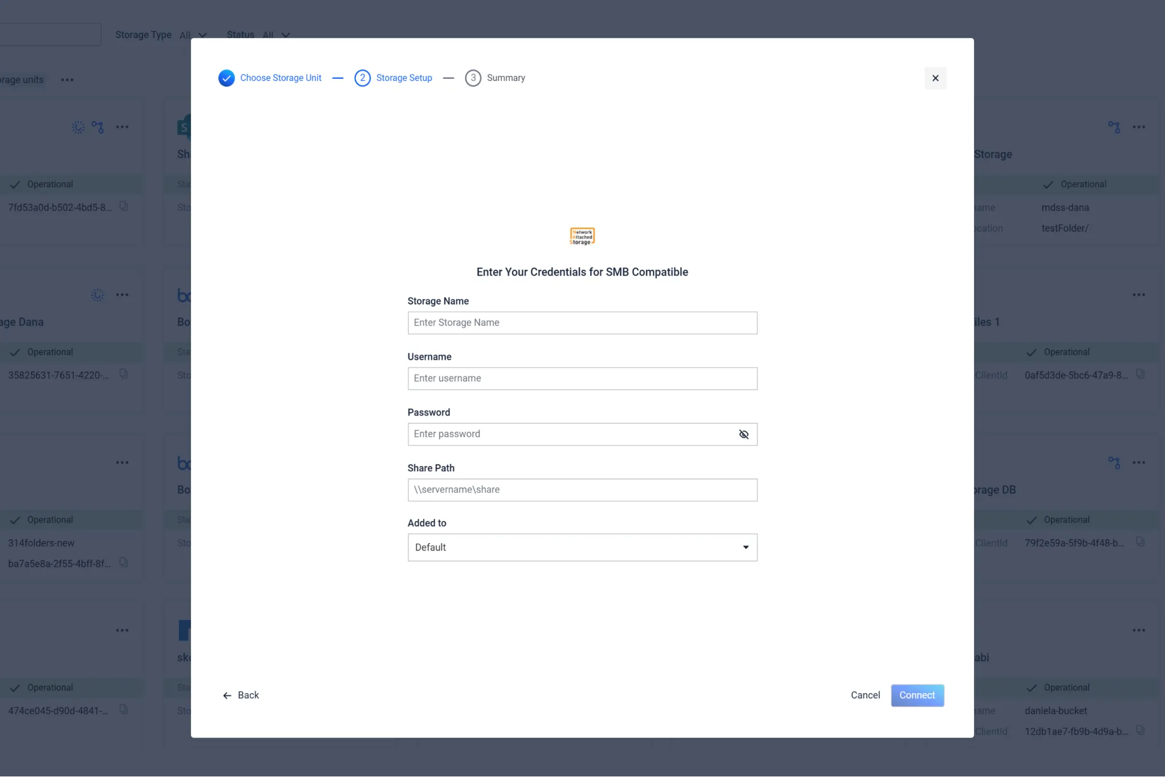
Task: Open more options for Storage DB card
Action: pyautogui.click(x=1138, y=463)
